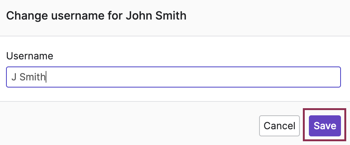Click the word 'Smith' in the username field
This screenshot has width=350, height=145.
tap(32, 77)
